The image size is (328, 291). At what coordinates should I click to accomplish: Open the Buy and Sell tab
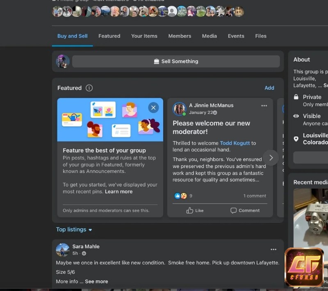click(73, 36)
